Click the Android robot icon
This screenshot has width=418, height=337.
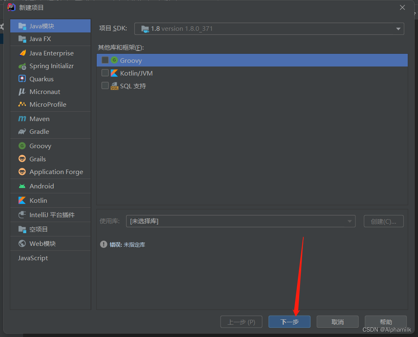pos(22,186)
